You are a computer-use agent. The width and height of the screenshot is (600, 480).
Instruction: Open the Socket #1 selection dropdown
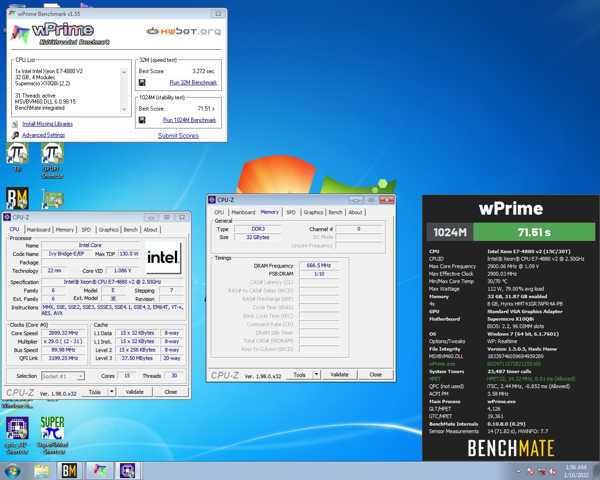(63, 376)
